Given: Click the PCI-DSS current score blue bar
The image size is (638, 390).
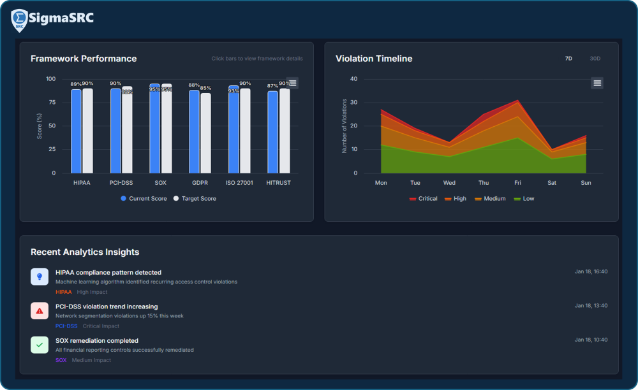Looking at the screenshot, I should [x=115, y=131].
